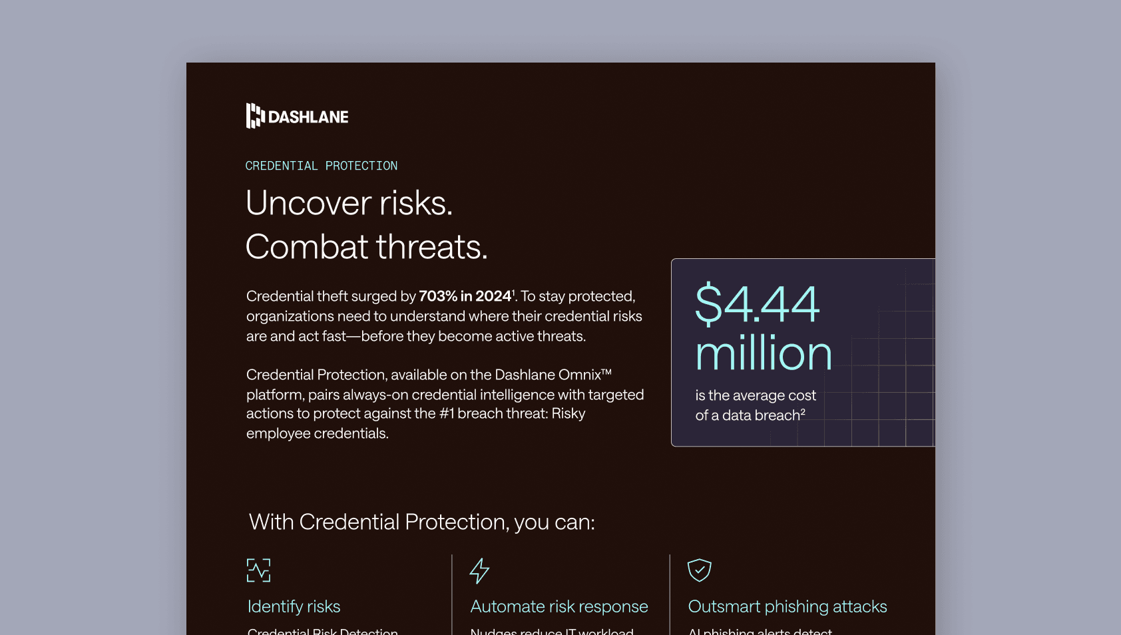1121x635 pixels.
Task: Click the 'Credential Risk Detection' text line
Action: pyautogui.click(x=322, y=631)
